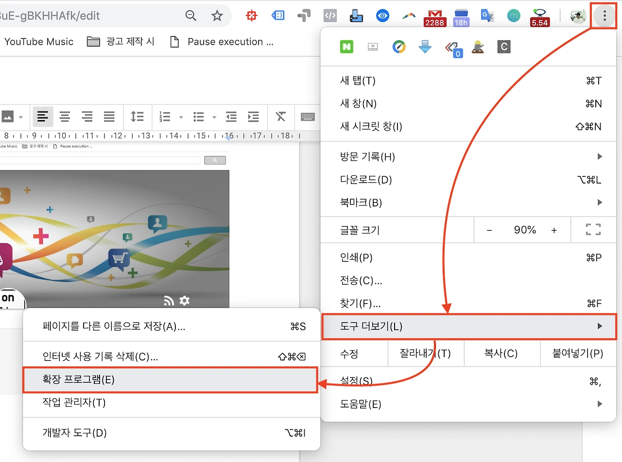Open the YouTube Music bookmark
The image size is (622, 462).
point(39,42)
